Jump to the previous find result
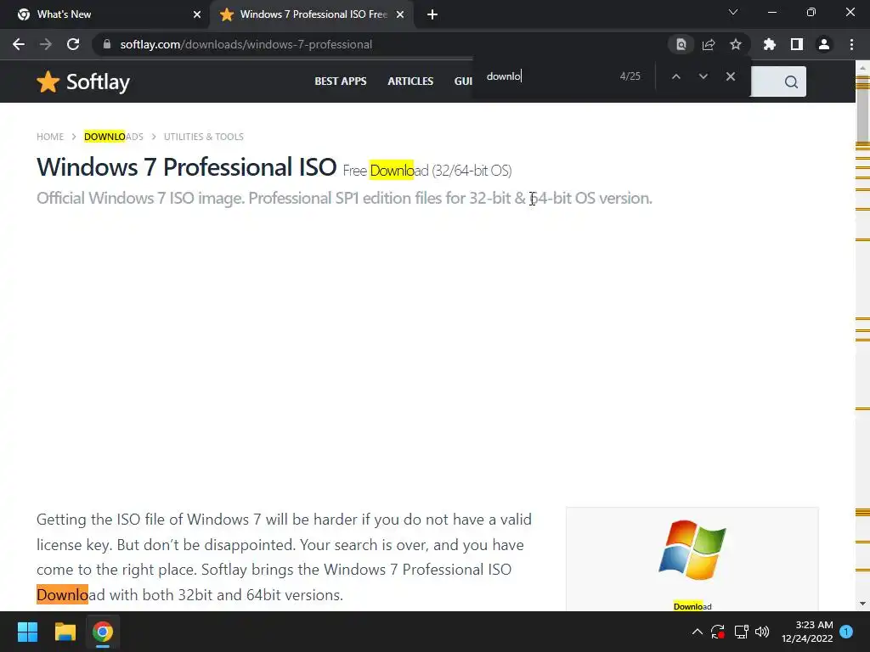The width and height of the screenshot is (870, 652). pos(675,76)
